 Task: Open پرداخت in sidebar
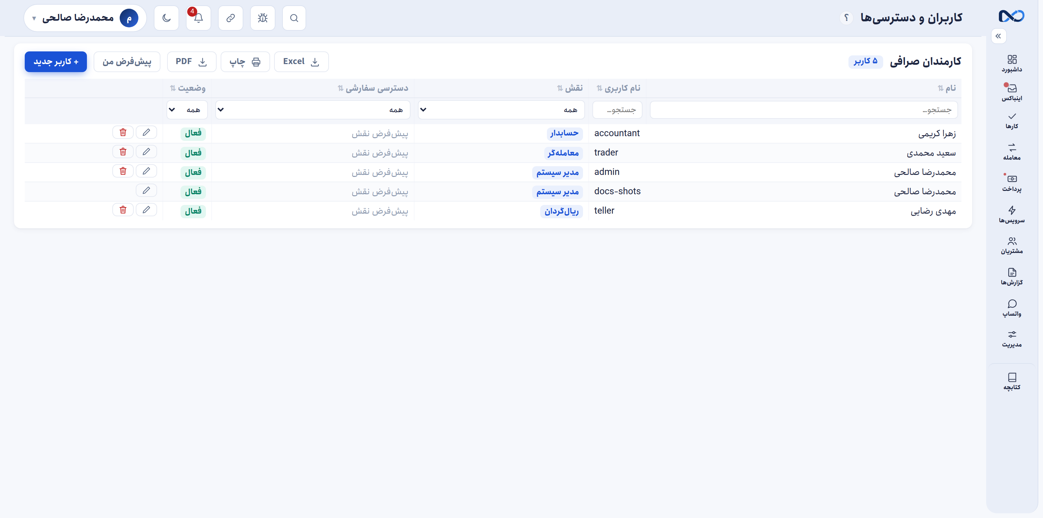1012,183
